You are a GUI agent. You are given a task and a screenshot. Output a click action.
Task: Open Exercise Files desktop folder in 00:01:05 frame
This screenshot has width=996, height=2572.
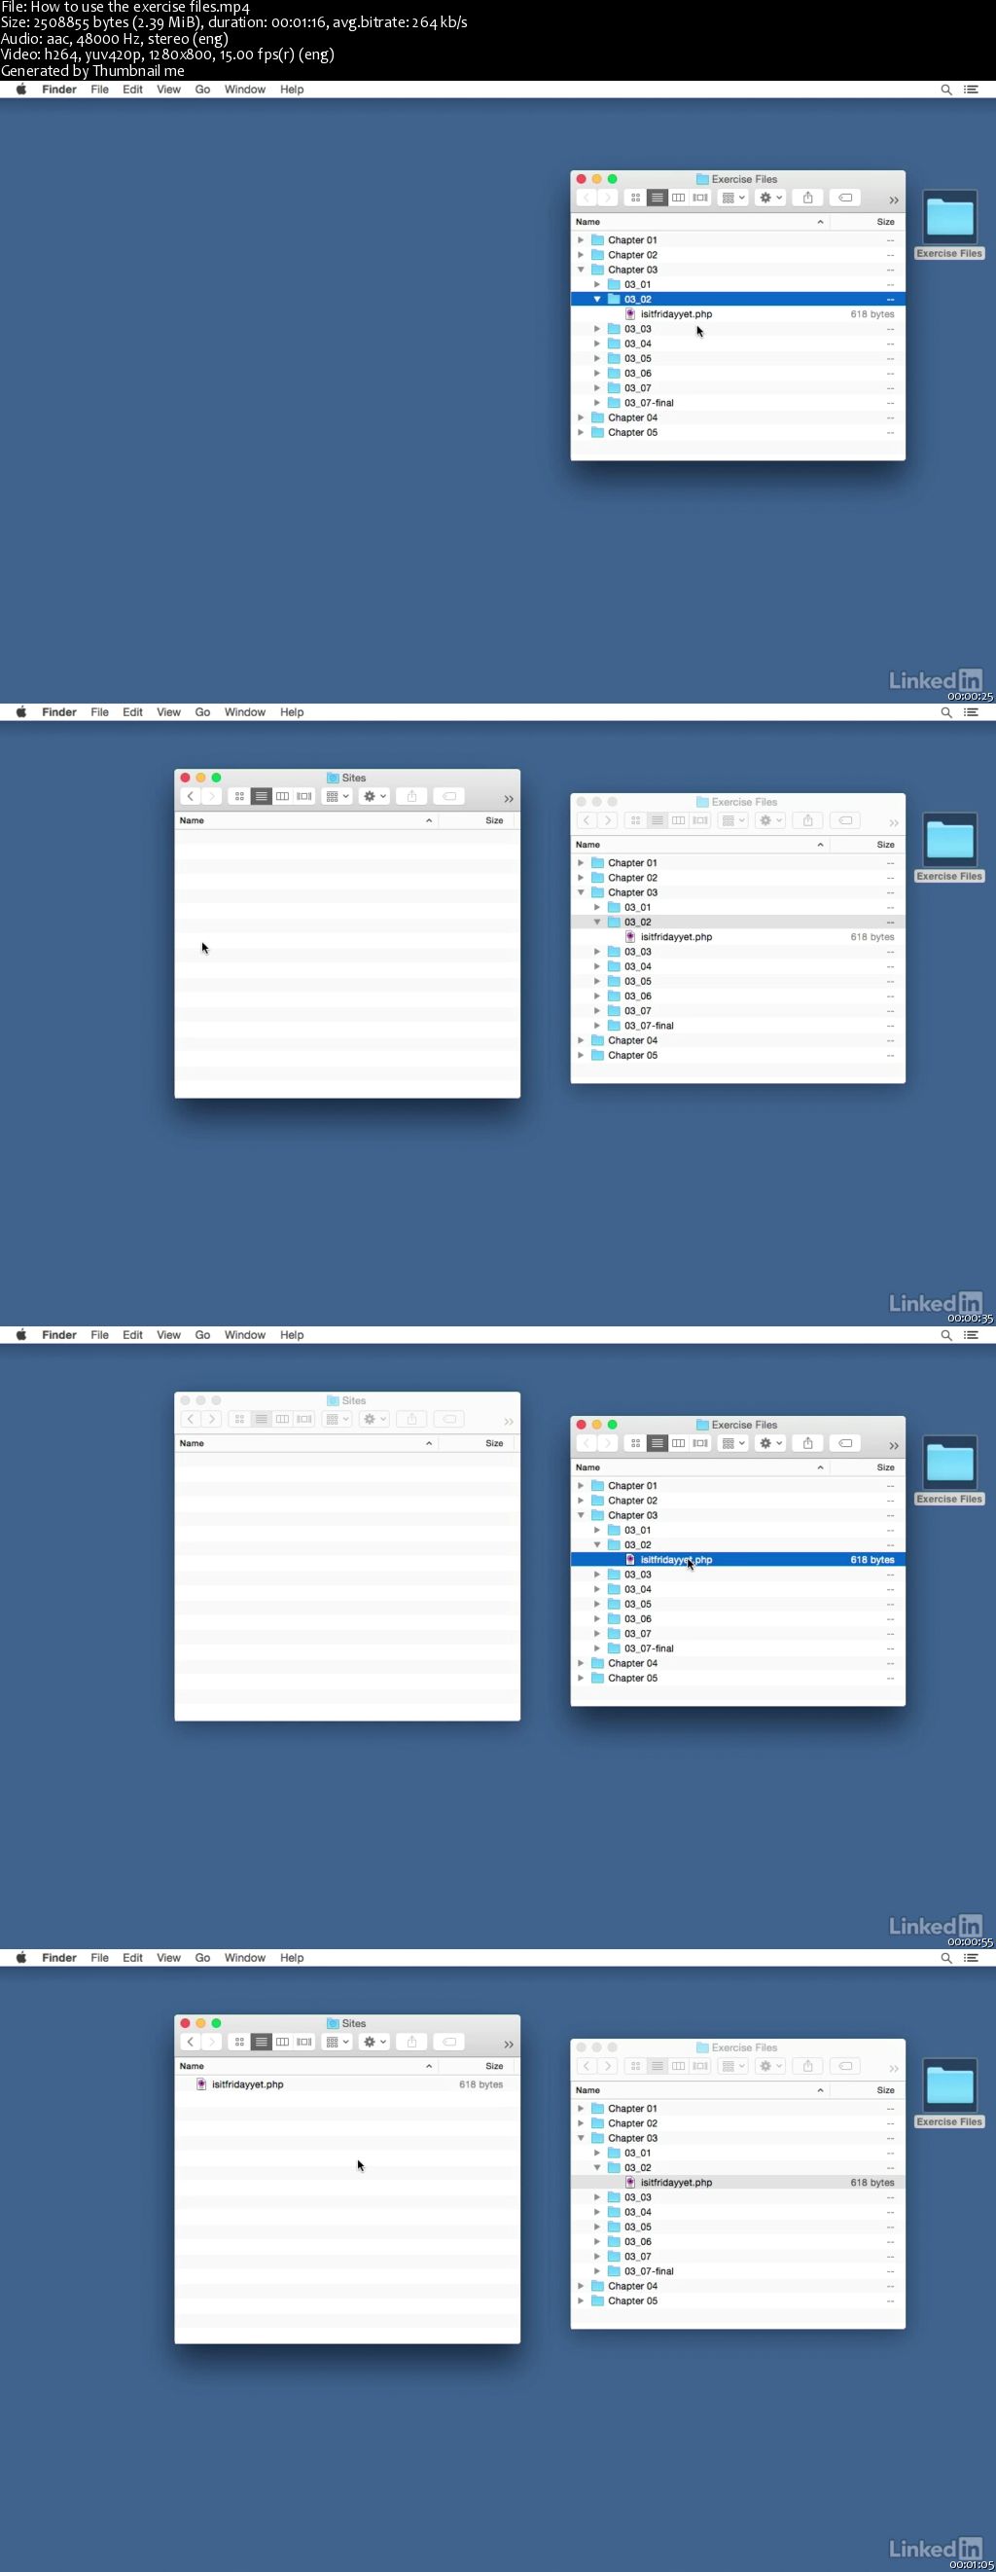coord(949,2093)
